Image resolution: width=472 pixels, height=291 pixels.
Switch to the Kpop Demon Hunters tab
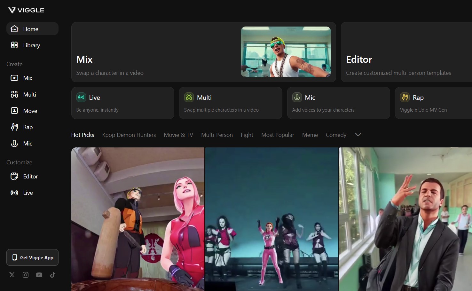(x=129, y=135)
